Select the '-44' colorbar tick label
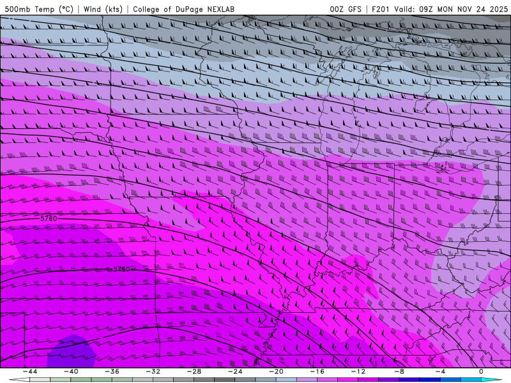The width and height of the screenshot is (511, 383). pyautogui.click(x=30, y=372)
